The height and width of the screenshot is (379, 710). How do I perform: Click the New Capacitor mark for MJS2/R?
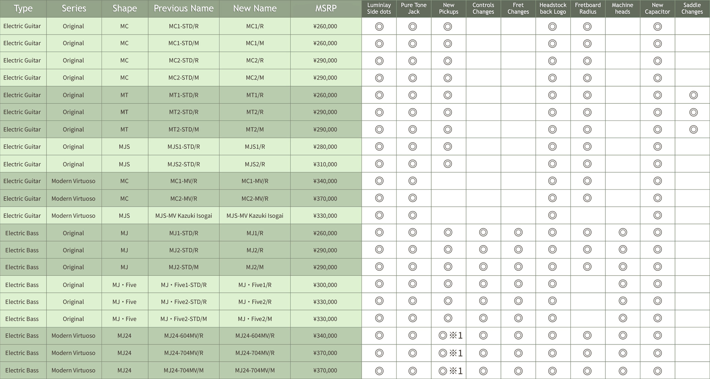[x=657, y=164]
